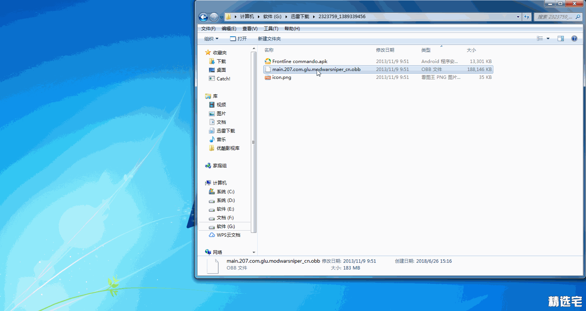Select 文档 (F:) drive in the sidebar

(225, 218)
